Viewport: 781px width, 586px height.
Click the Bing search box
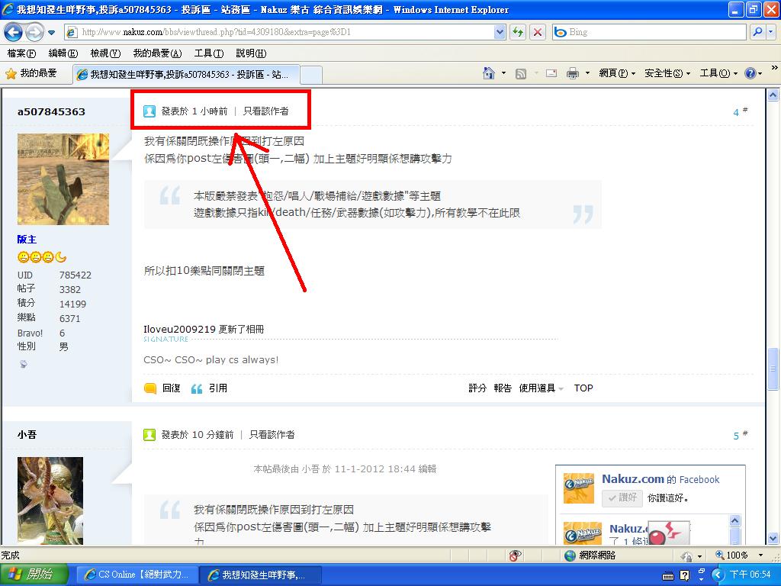[650, 32]
